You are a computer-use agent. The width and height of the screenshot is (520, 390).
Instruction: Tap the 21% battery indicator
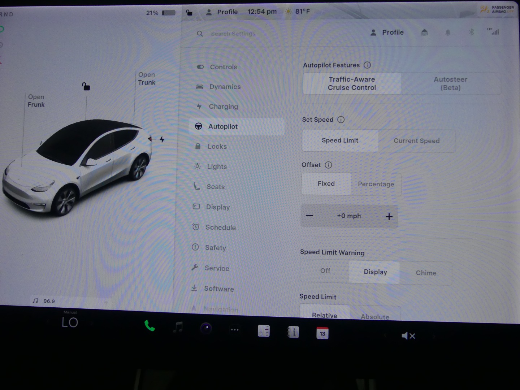point(161,13)
